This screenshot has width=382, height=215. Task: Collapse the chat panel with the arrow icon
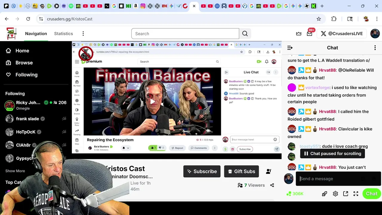(x=290, y=48)
